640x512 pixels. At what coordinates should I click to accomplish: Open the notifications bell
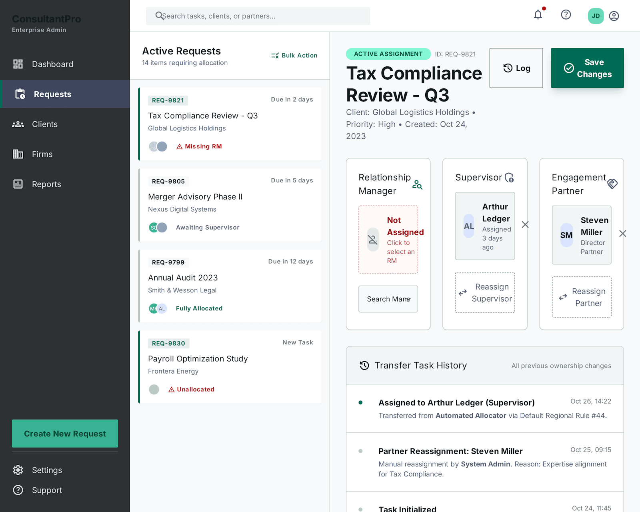click(538, 15)
